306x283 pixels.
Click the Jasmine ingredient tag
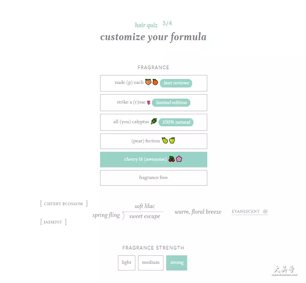click(53, 222)
